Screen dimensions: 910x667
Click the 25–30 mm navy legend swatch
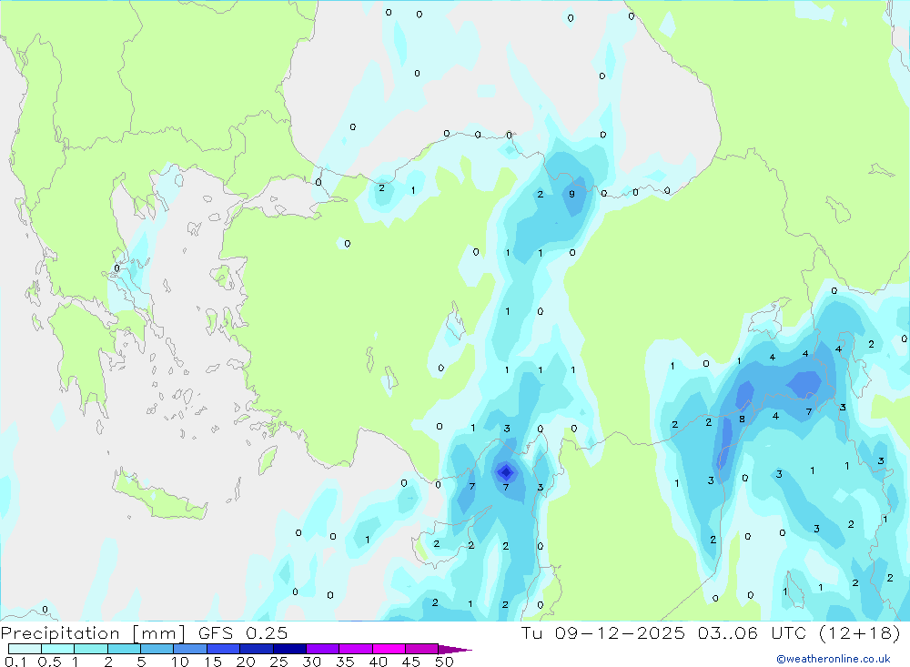click(289, 649)
